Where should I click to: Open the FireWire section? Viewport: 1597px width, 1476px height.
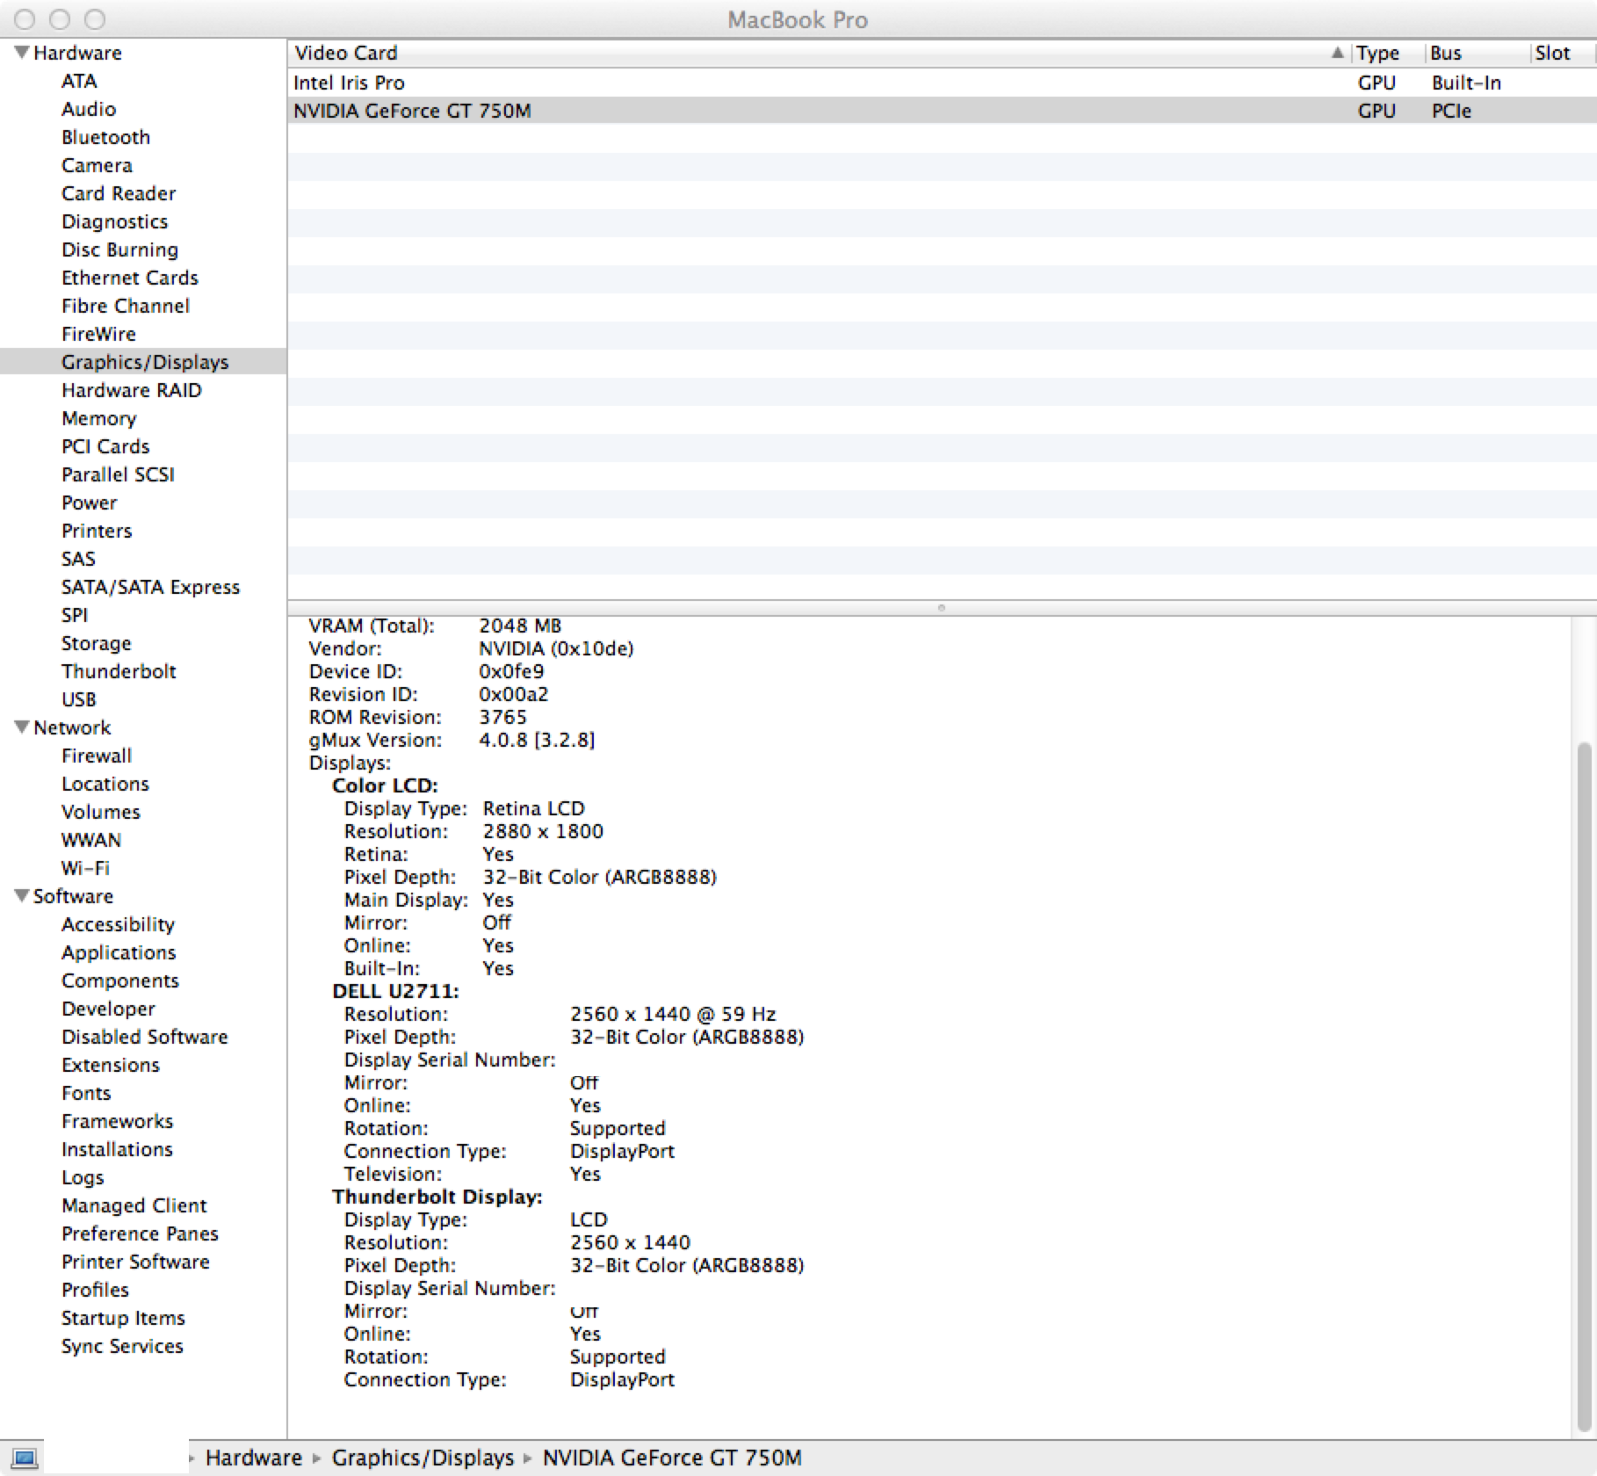(98, 334)
